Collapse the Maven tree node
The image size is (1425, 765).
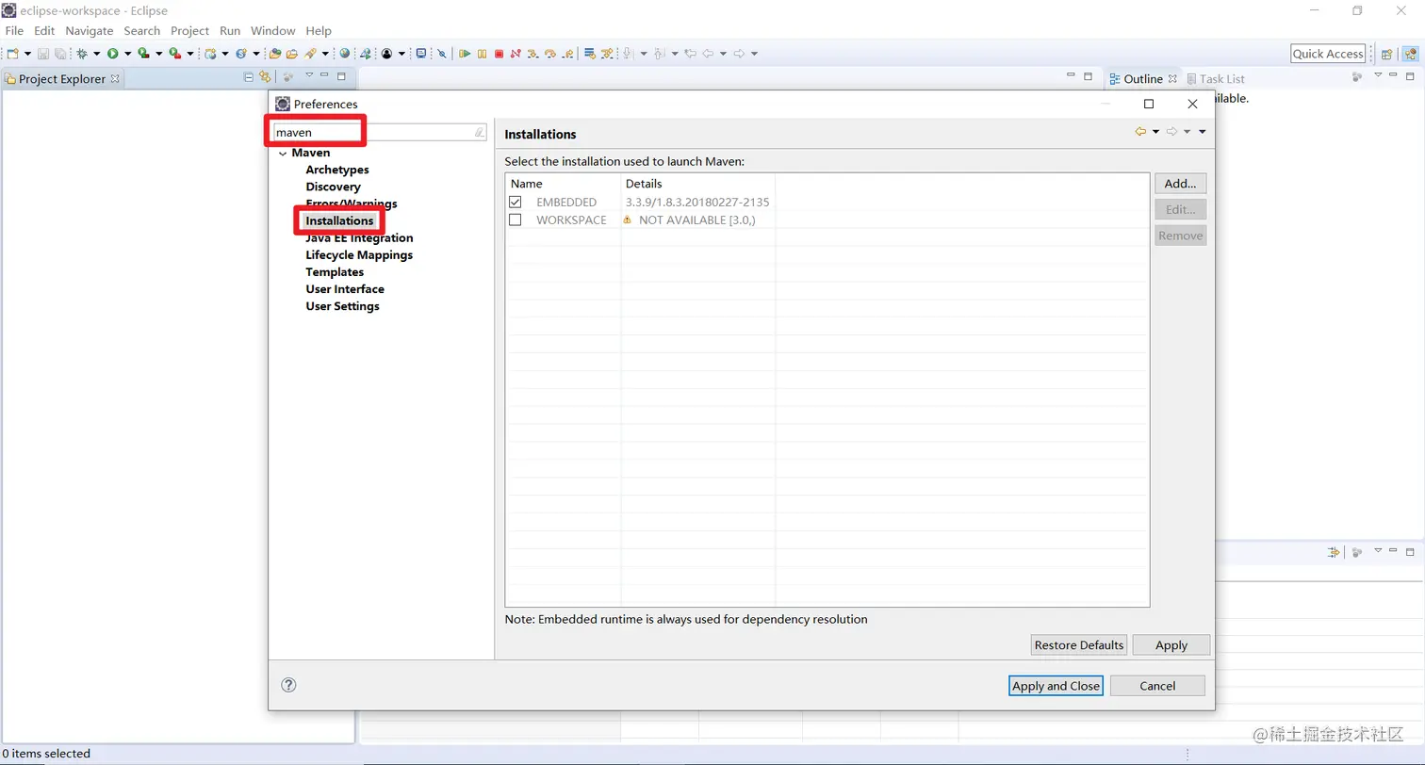point(283,153)
